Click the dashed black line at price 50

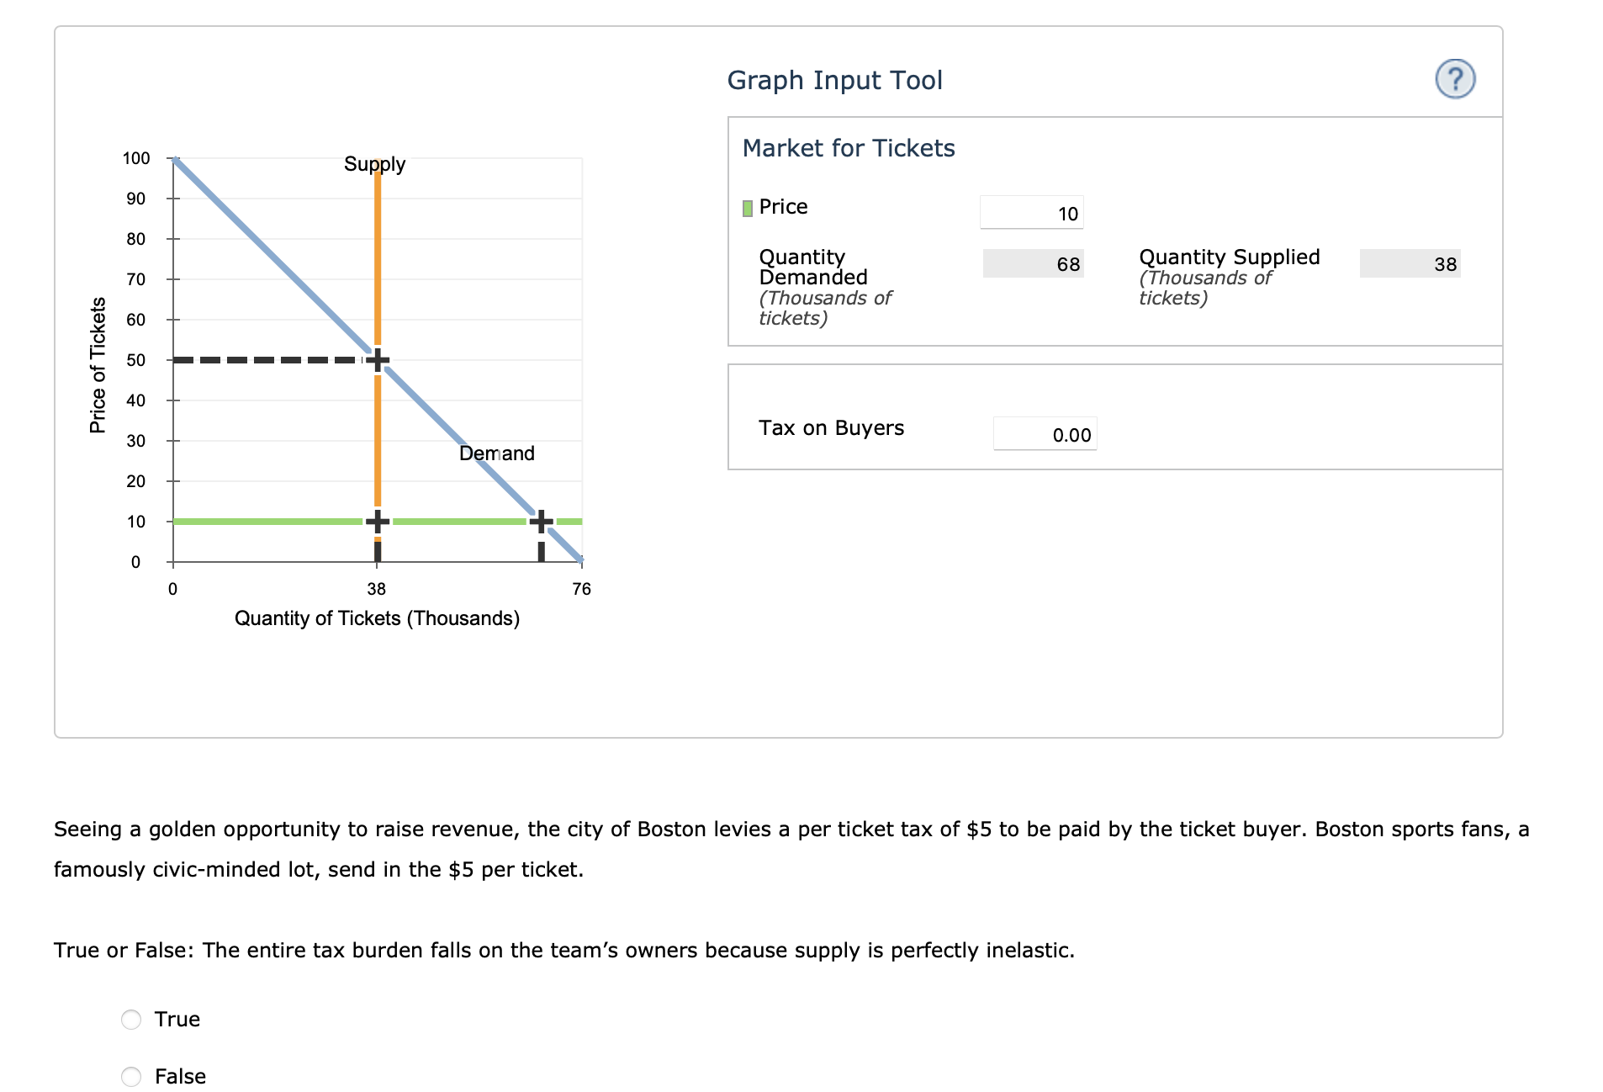point(269,359)
